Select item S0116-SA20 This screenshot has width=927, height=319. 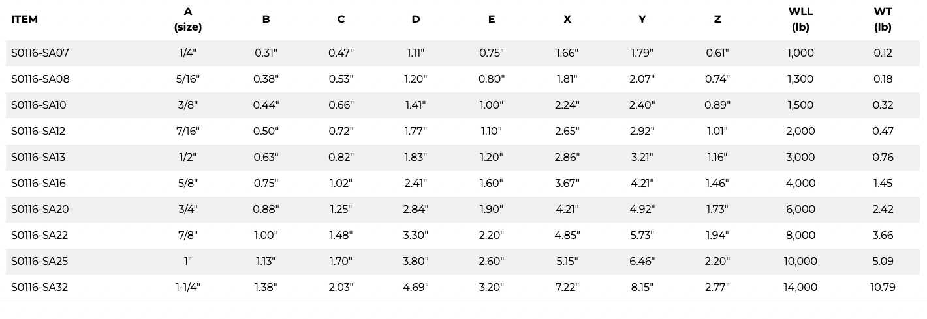point(40,209)
